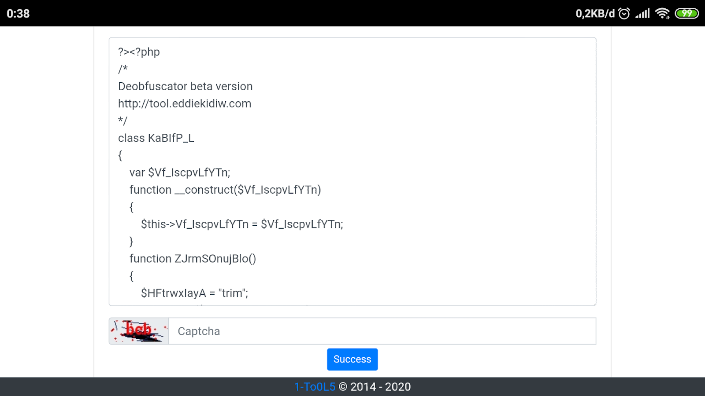Screen dimensions: 705x396
Task: Tap the alarm clock icon in the status bar
Action: click(625, 13)
